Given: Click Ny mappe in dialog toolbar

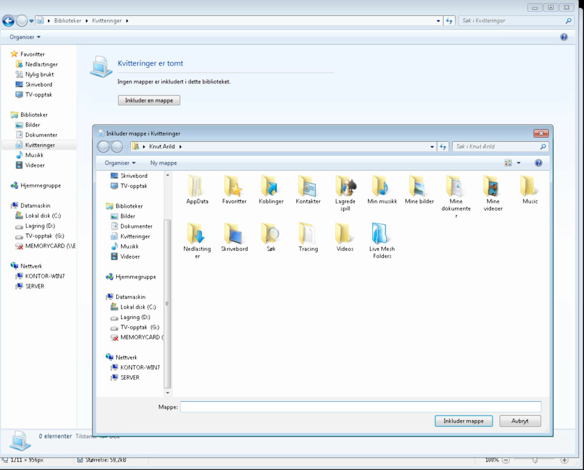Looking at the screenshot, I should (x=164, y=163).
